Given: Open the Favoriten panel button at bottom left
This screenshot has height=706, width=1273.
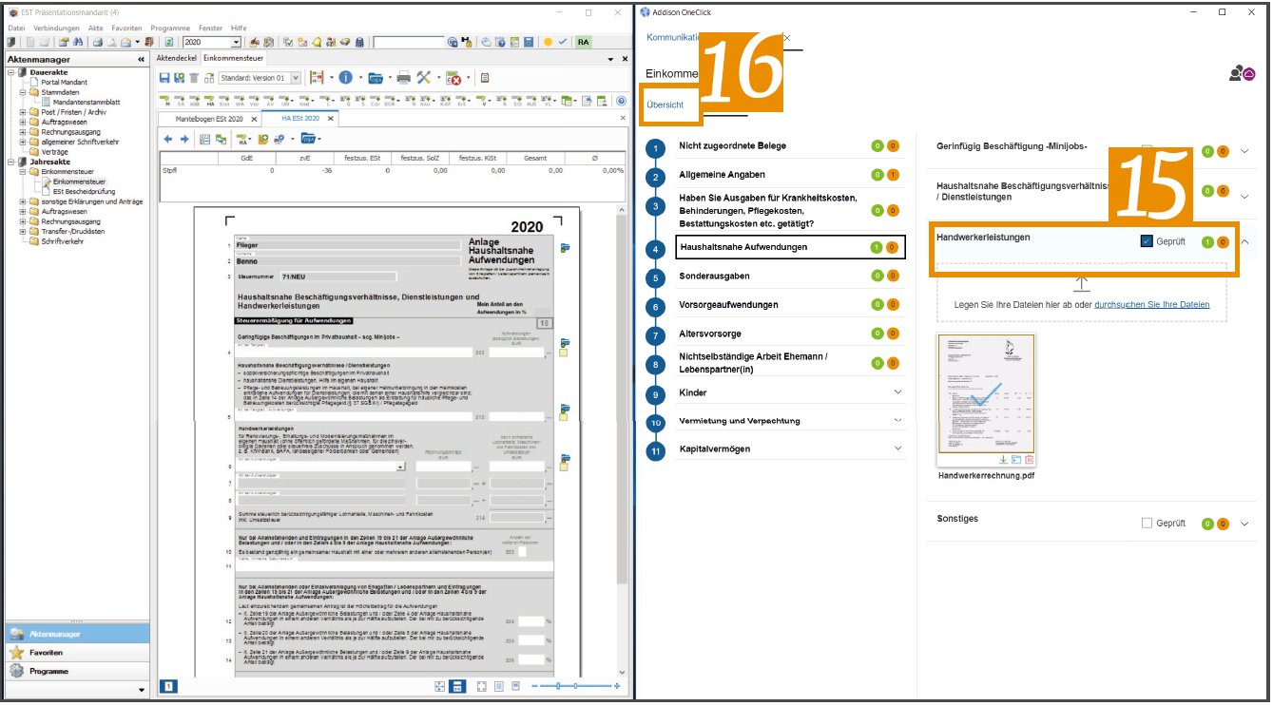Looking at the screenshot, I should coord(75,653).
